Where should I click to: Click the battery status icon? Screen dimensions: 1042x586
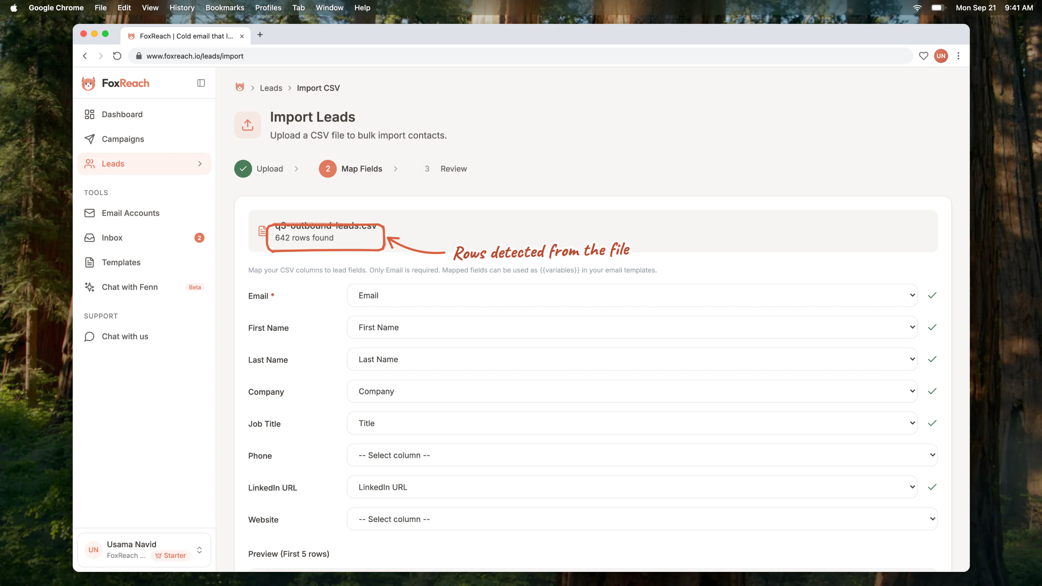tap(939, 8)
